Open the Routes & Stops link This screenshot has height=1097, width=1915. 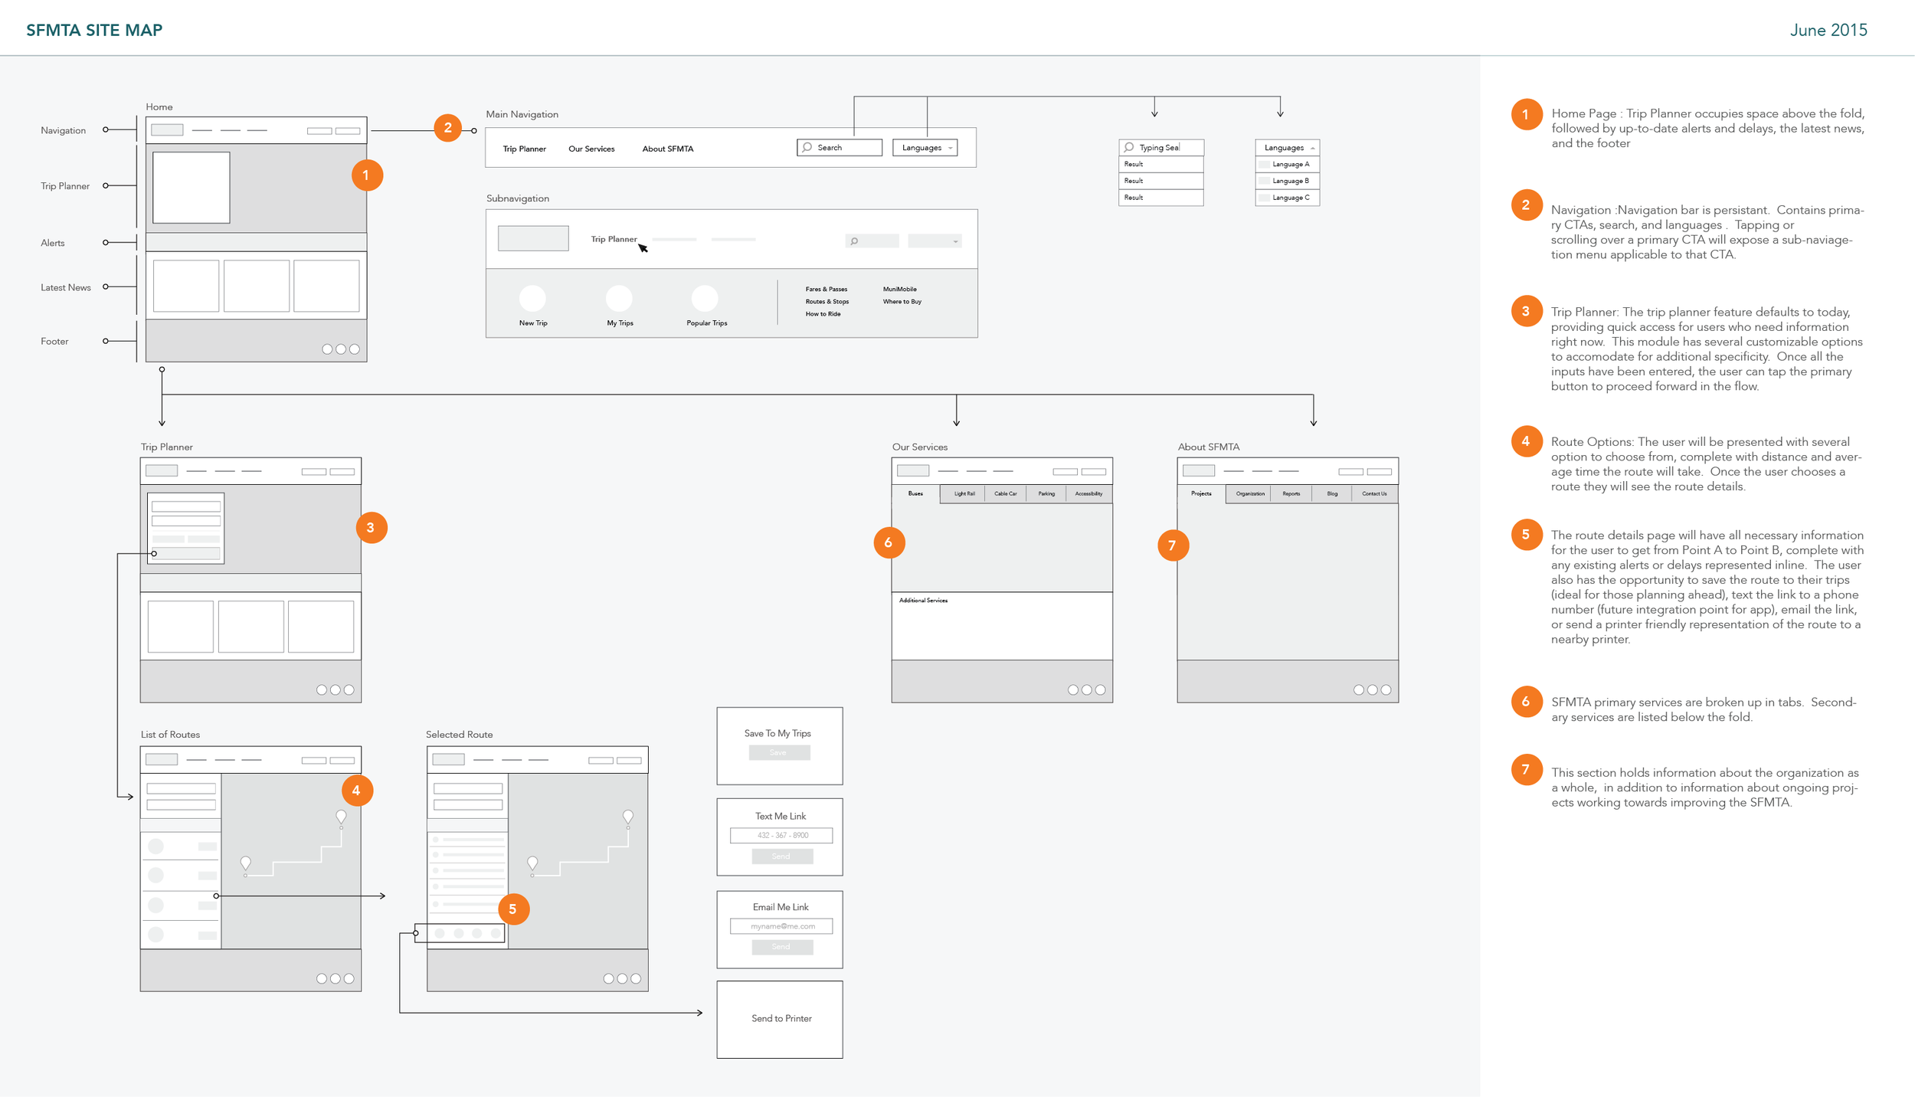[827, 301]
